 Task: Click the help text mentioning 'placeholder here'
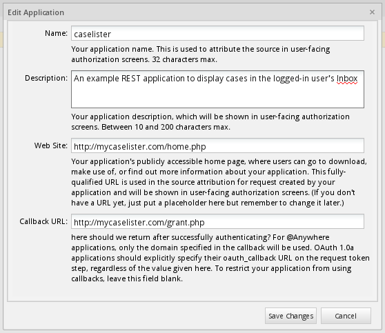(x=208, y=203)
